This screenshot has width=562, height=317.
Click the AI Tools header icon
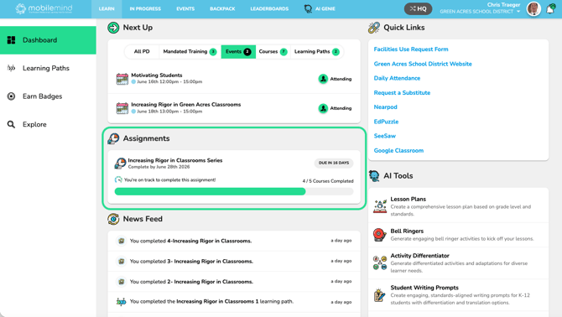click(x=374, y=176)
